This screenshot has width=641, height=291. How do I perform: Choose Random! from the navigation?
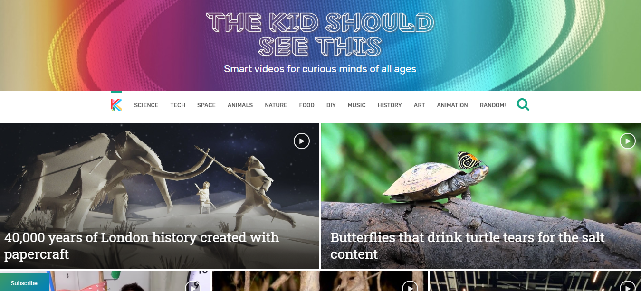pos(493,105)
